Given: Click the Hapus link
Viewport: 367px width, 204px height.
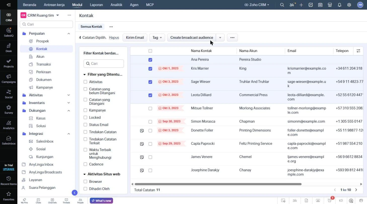Looking at the screenshot, I should (x=114, y=37).
